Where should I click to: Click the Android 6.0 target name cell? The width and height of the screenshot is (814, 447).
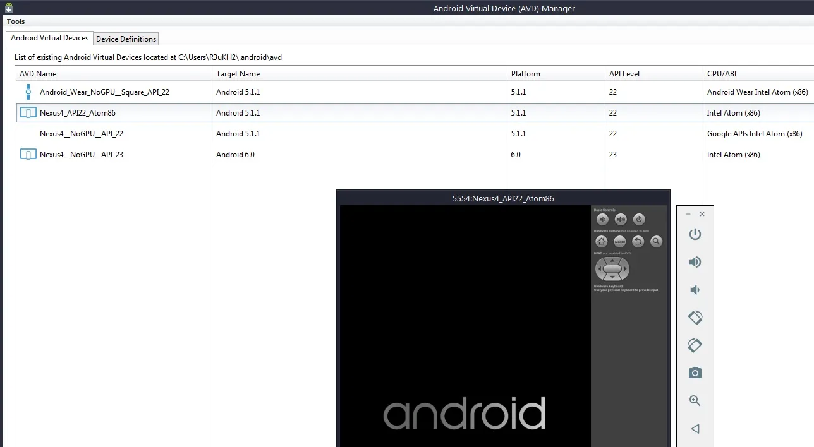pos(235,155)
